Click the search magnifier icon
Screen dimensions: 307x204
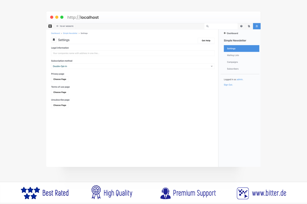pos(208,26)
